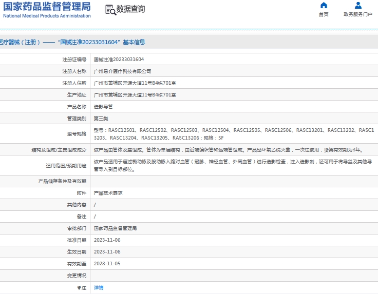The image size is (378, 294).
Task: Click product name 造影导管
Action: coord(103,107)
